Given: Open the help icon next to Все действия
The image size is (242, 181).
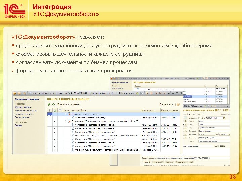Looking at the screenshot, I should point(178,104).
